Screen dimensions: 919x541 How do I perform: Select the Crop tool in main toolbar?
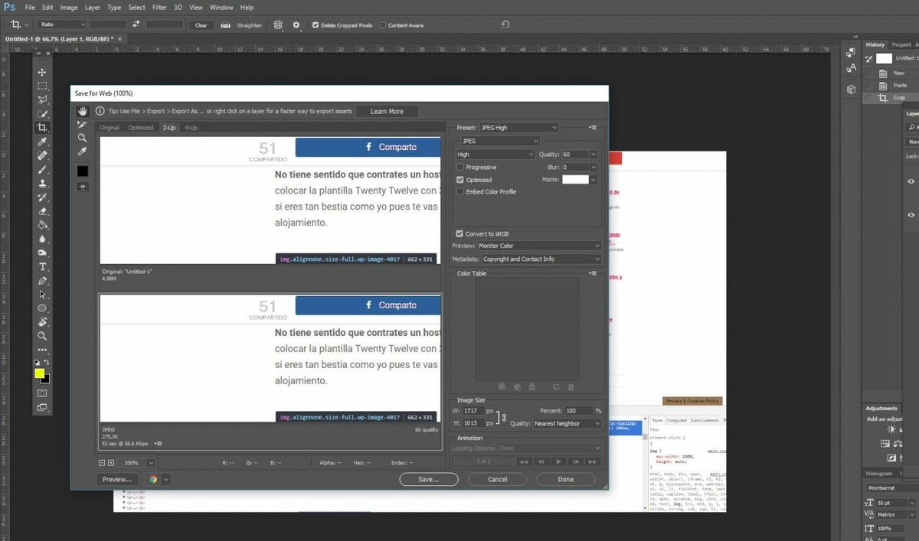(x=43, y=128)
